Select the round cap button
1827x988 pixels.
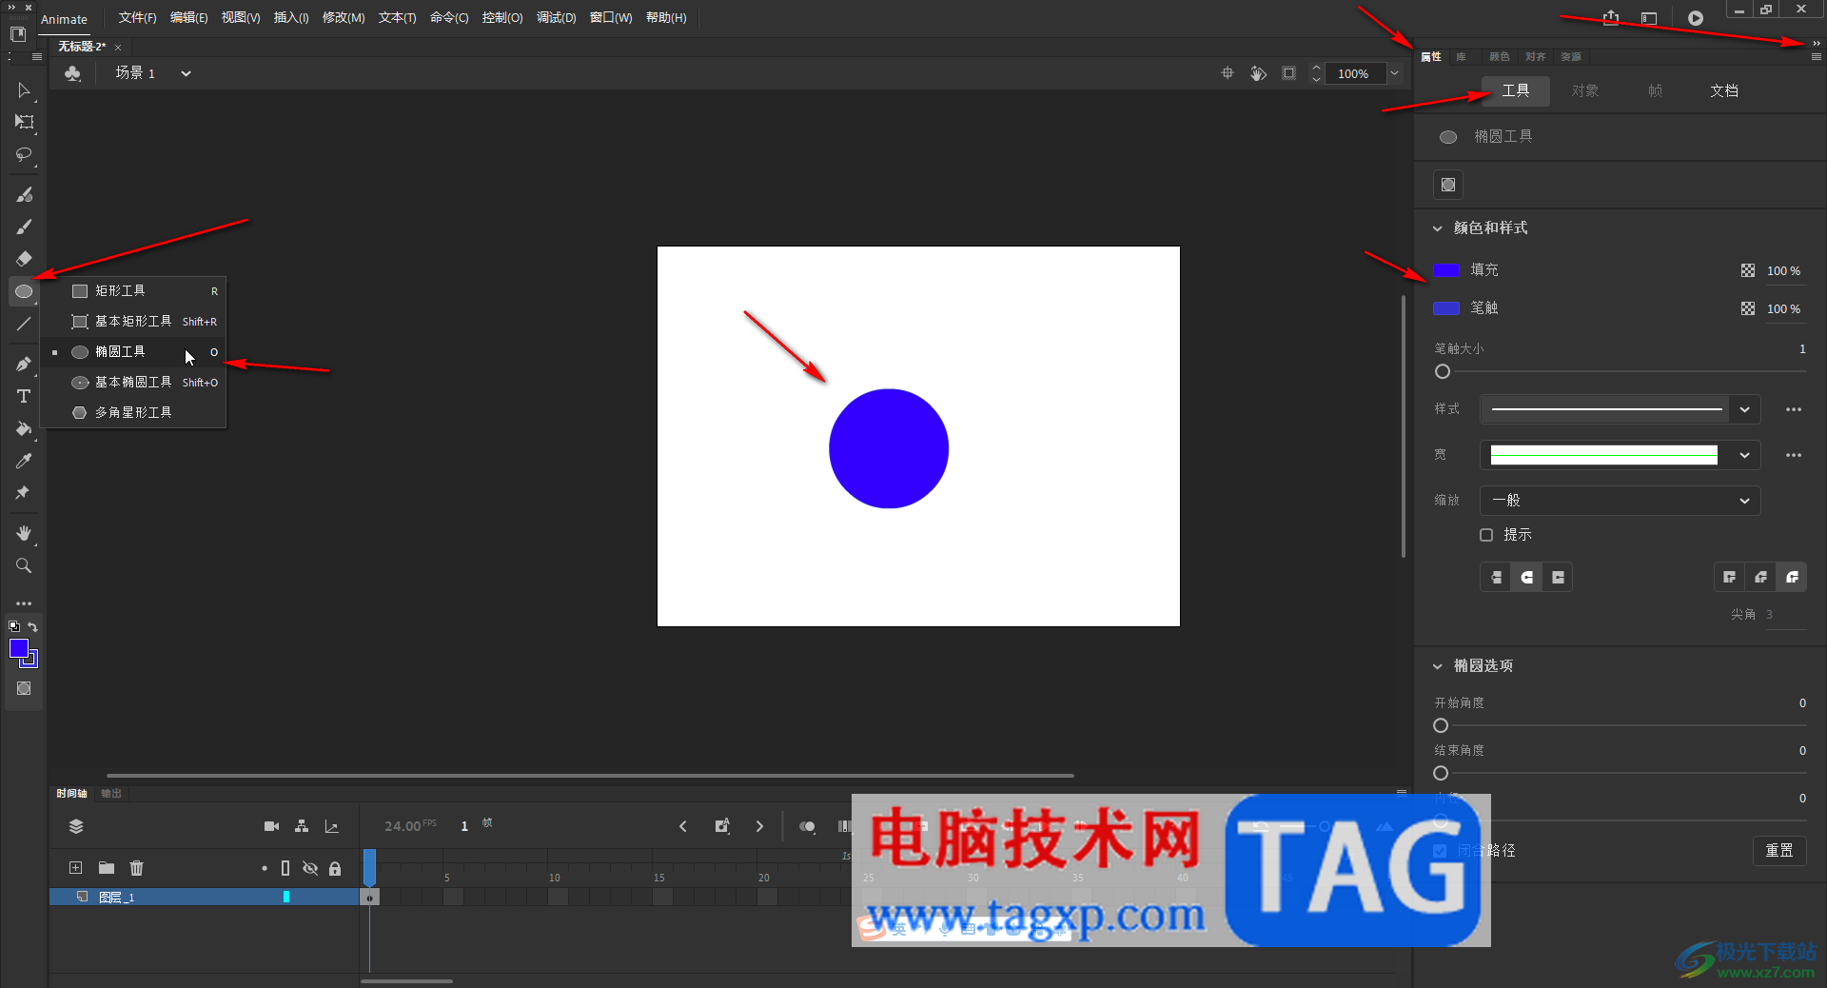[1526, 577]
